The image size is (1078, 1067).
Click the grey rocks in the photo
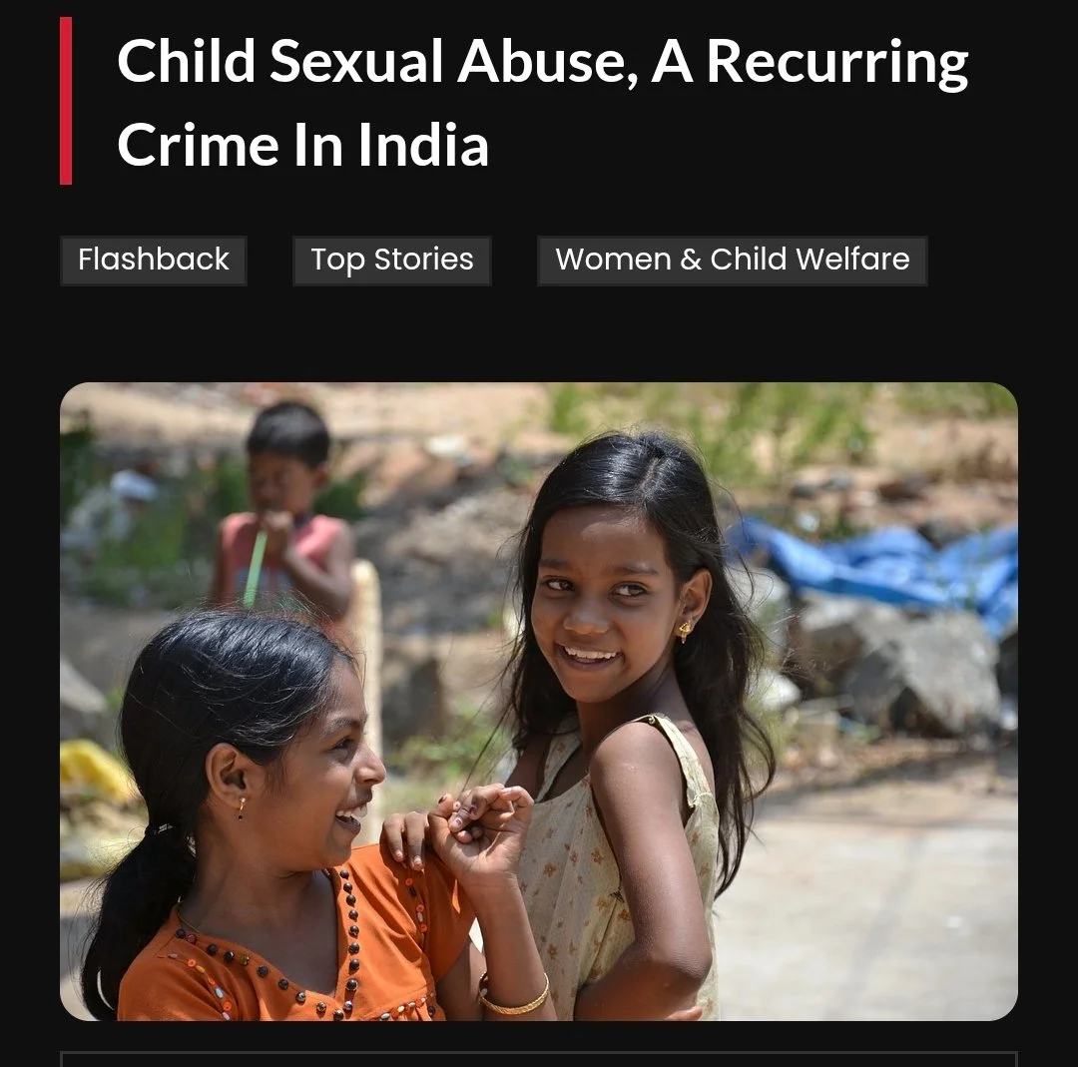(900, 667)
